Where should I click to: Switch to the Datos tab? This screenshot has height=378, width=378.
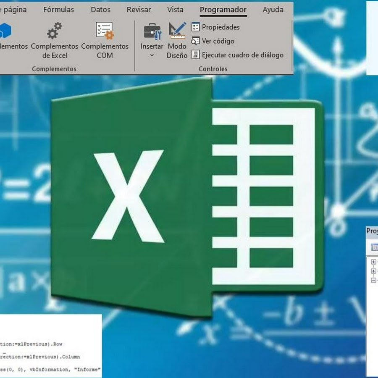coord(100,10)
